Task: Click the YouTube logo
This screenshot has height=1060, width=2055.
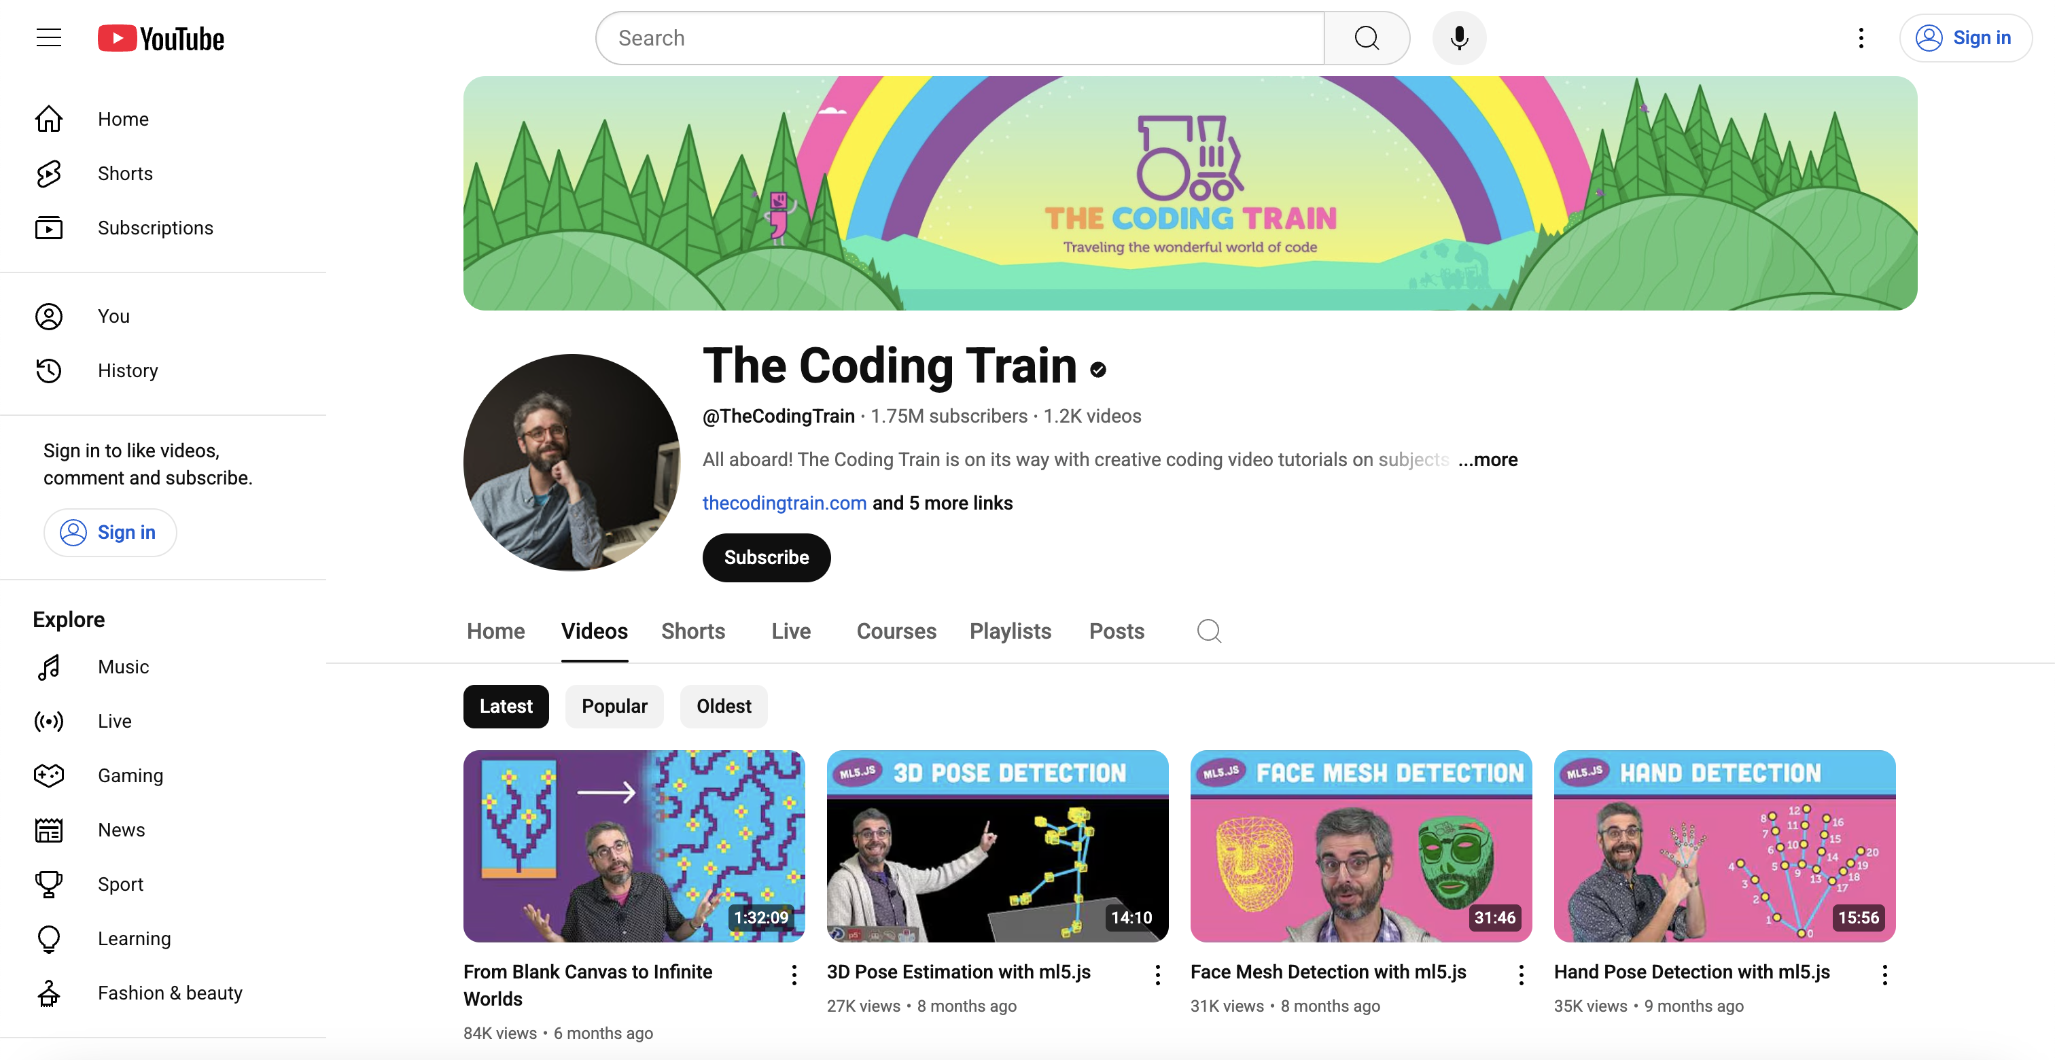Action: point(160,38)
